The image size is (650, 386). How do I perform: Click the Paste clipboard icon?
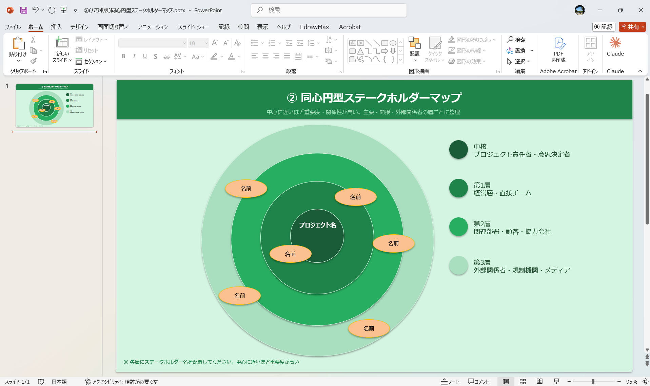18,43
